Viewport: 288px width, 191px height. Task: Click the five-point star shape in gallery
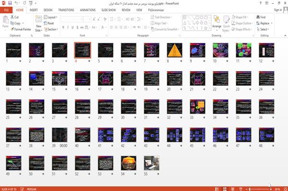(x=206, y=28)
